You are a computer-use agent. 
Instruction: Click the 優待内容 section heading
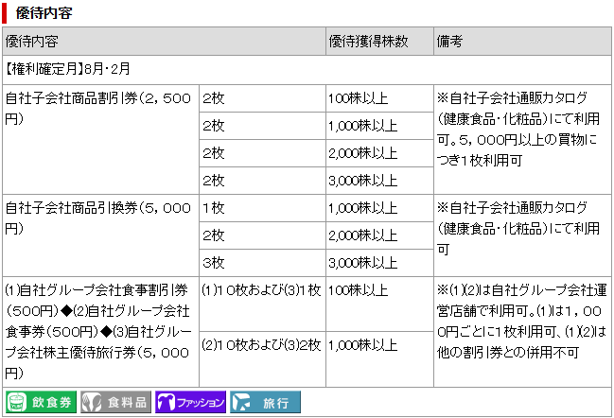click(x=44, y=13)
